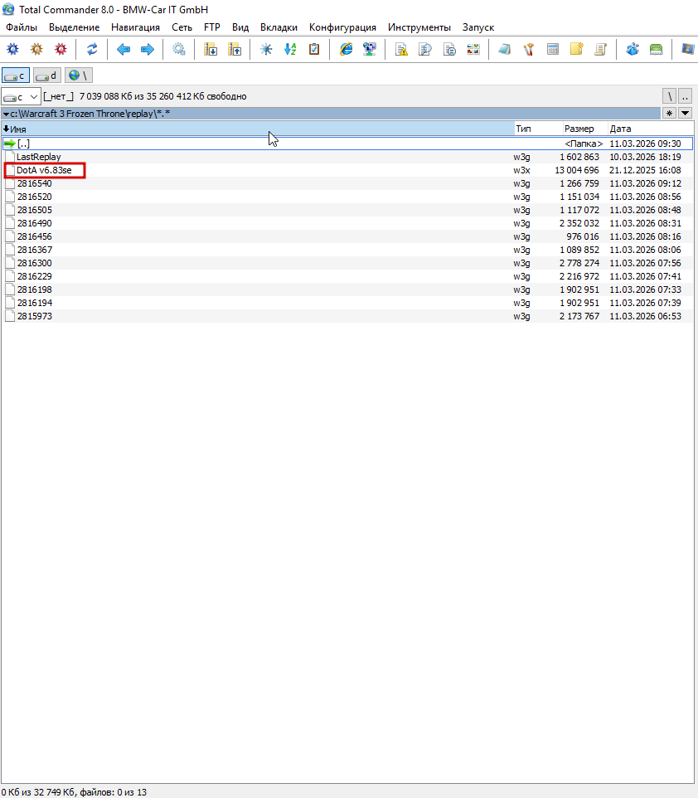
Task: Click the green shredder-like device icon
Action: click(x=657, y=50)
